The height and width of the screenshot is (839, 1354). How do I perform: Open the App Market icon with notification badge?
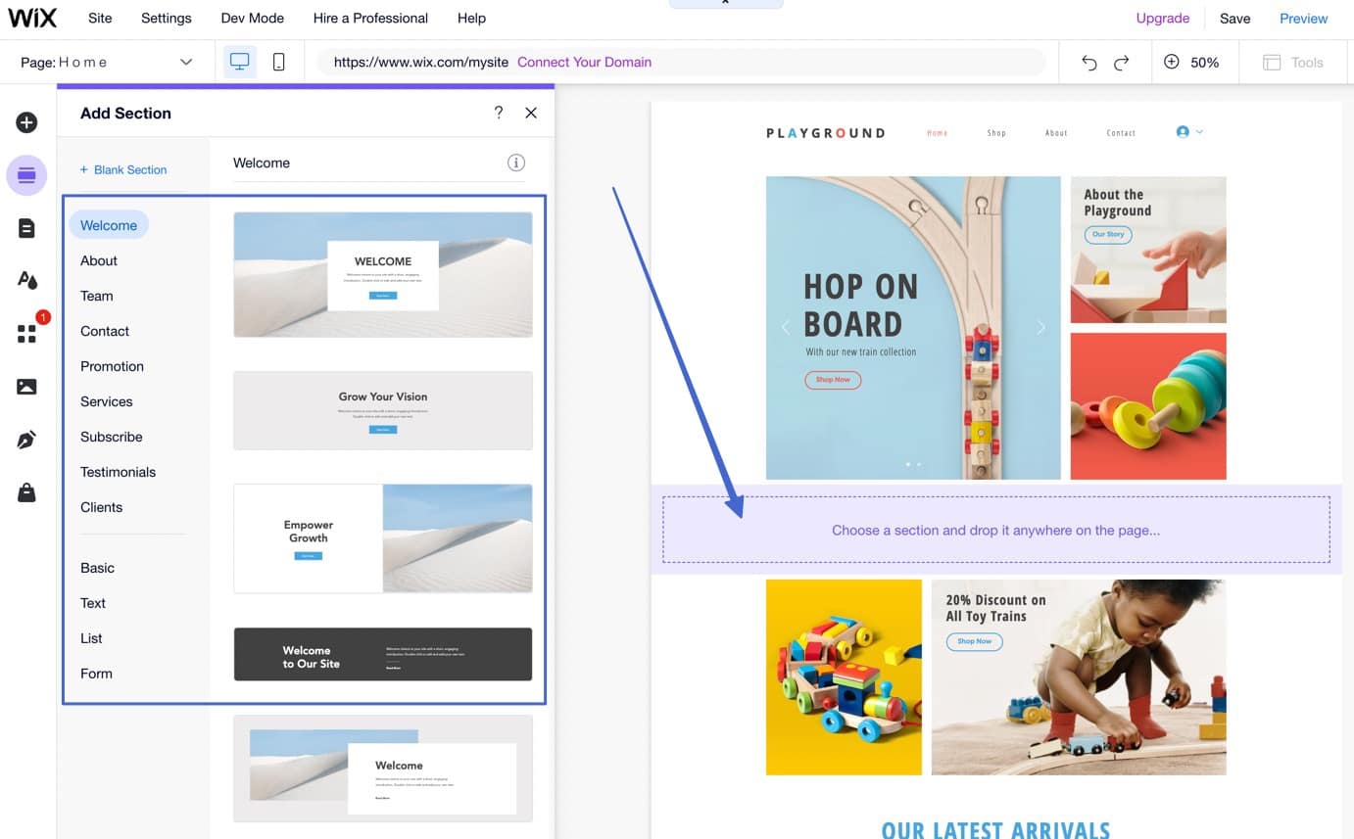26,333
